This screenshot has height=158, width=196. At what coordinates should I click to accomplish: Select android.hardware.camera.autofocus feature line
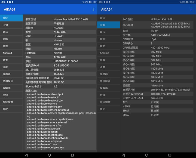coord(48,110)
